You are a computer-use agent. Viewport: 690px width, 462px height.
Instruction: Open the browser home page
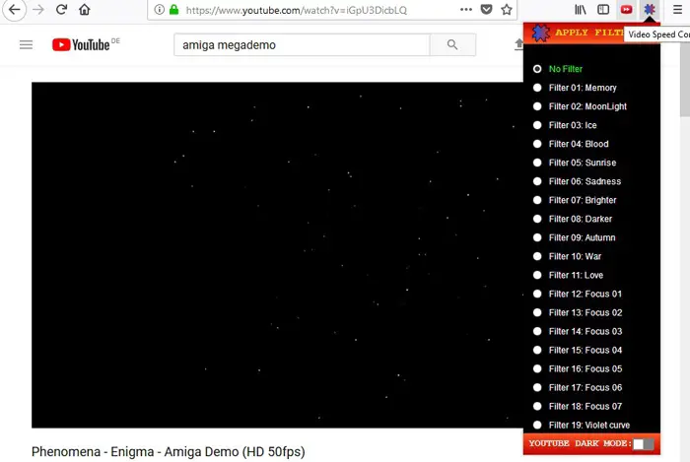tap(85, 9)
